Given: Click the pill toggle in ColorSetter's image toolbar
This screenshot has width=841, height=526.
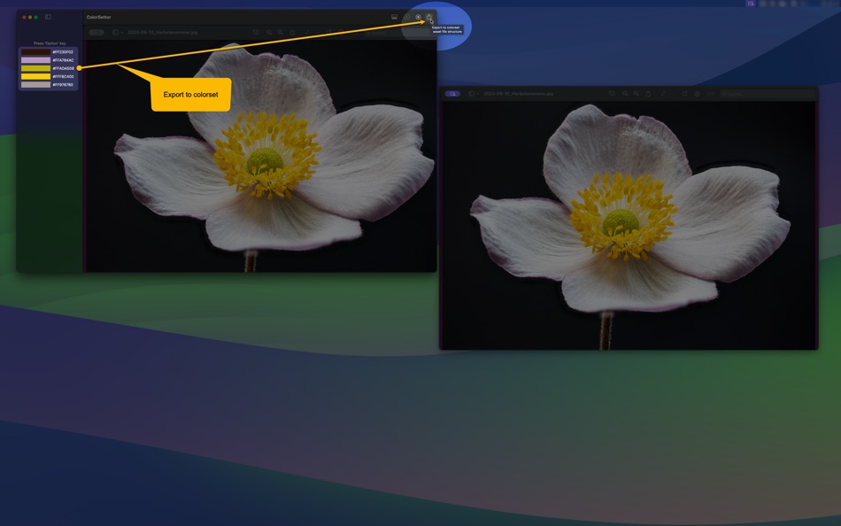Looking at the screenshot, I should [96, 32].
